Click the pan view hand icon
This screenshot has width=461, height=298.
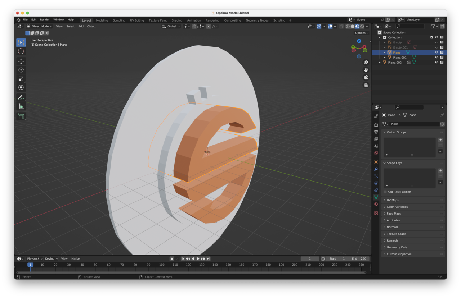pyautogui.click(x=366, y=70)
